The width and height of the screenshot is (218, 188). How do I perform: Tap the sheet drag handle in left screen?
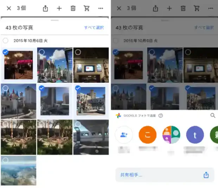click(55, 20)
